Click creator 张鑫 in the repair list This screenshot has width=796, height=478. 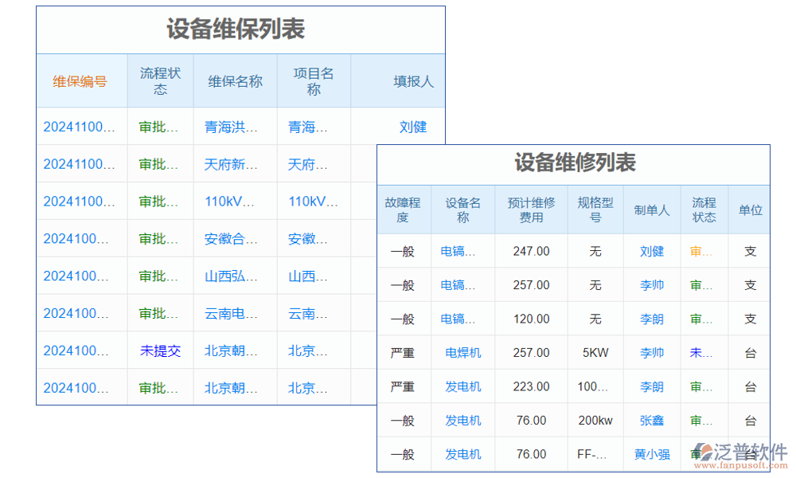tap(651, 420)
